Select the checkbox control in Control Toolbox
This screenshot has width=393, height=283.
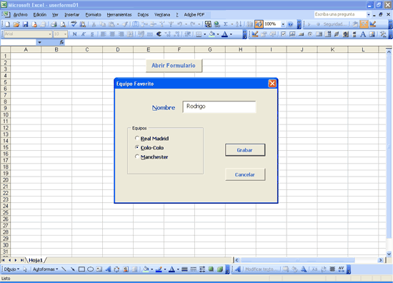point(283,34)
